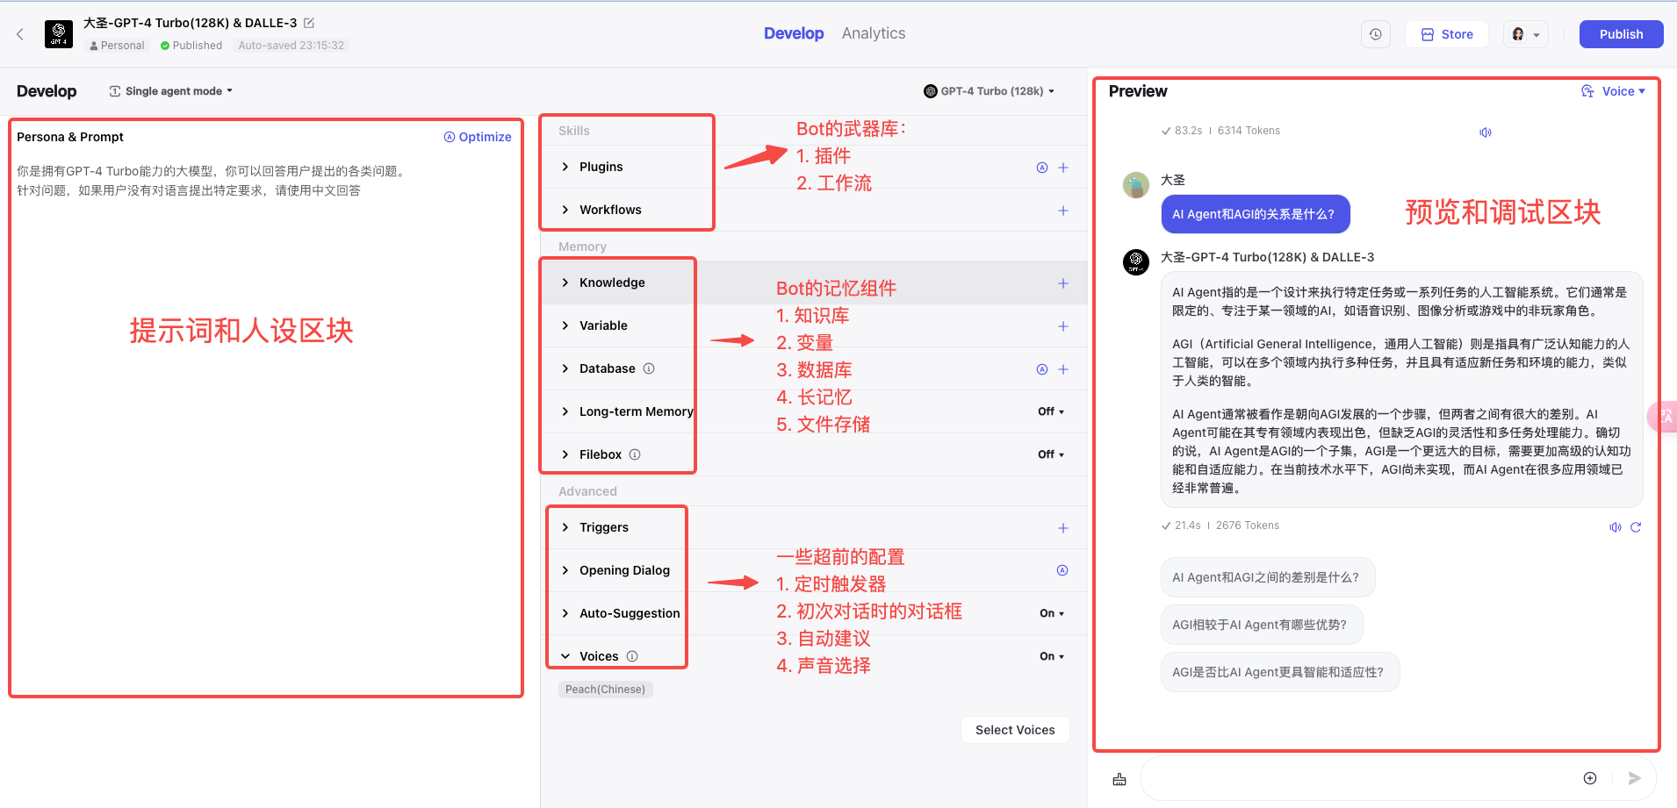Image resolution: width=1677 pixels, height=808 pixels.
Task: Show Filebox info tooltip icon
Action: point(635,454)
